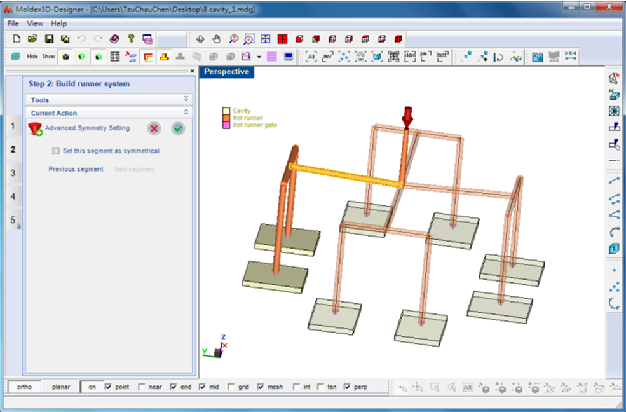Click the measure distance dimension icon
The height and width of the screenshot is (412, 626).
click(x=571, y=57)
